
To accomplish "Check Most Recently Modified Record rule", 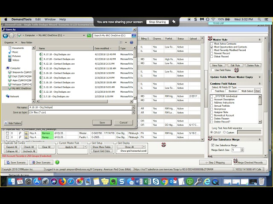I will pyautogui.click(x=212, y=50).
